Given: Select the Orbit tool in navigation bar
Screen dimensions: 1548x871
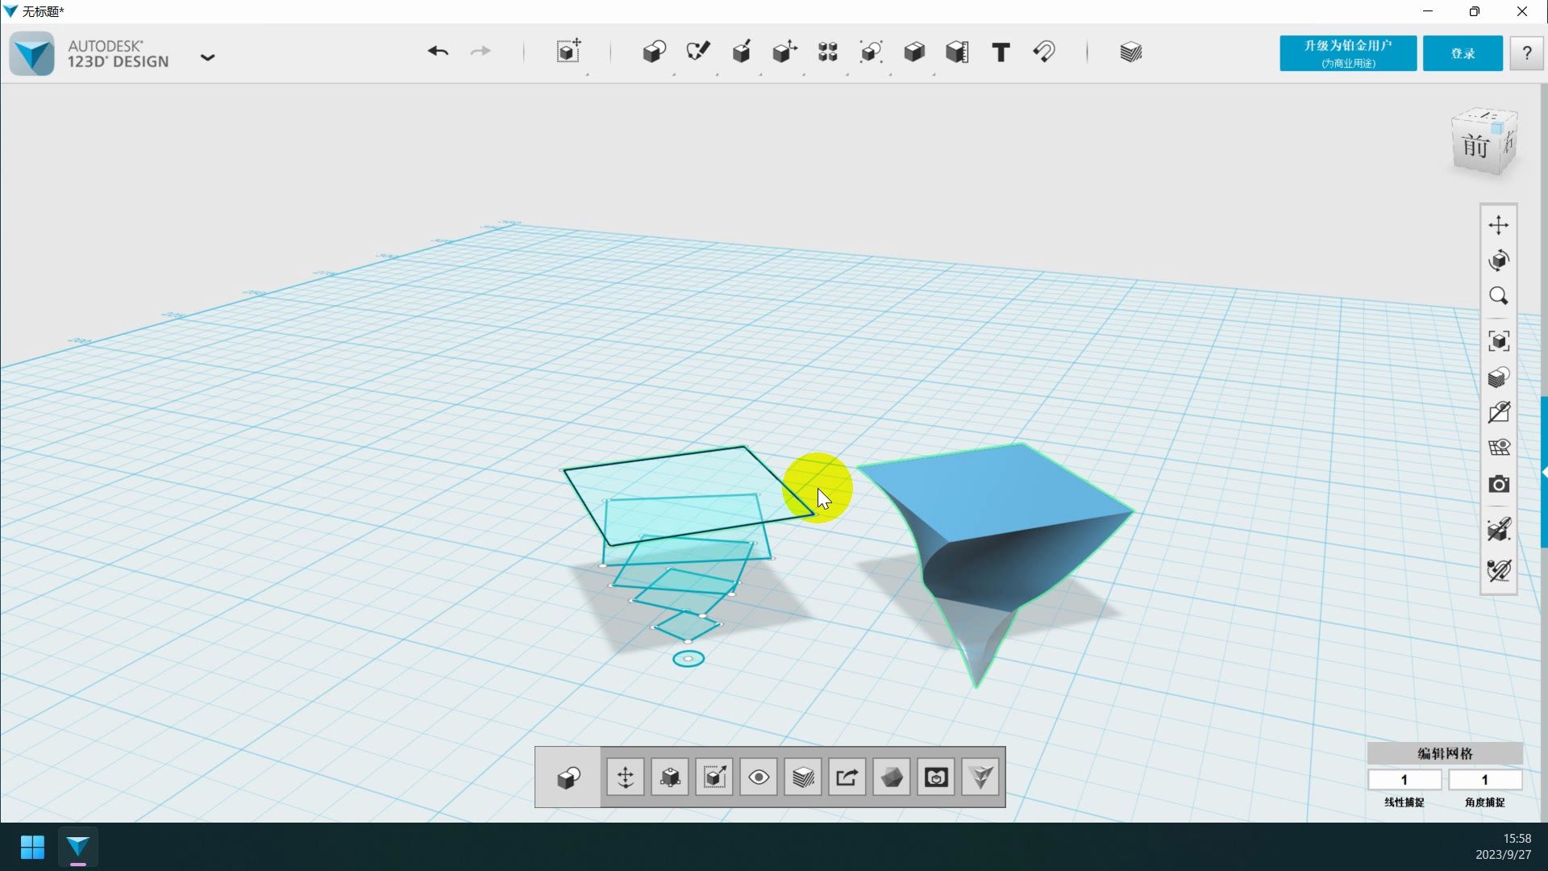Looking at the screenshot, I should coord(1499,260).
